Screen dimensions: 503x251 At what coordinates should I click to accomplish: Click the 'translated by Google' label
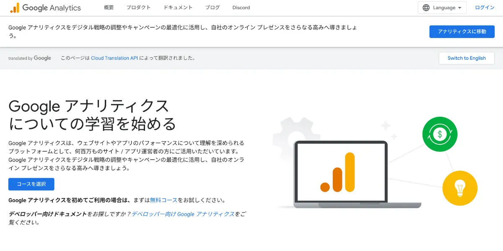[x=30, y=58]
